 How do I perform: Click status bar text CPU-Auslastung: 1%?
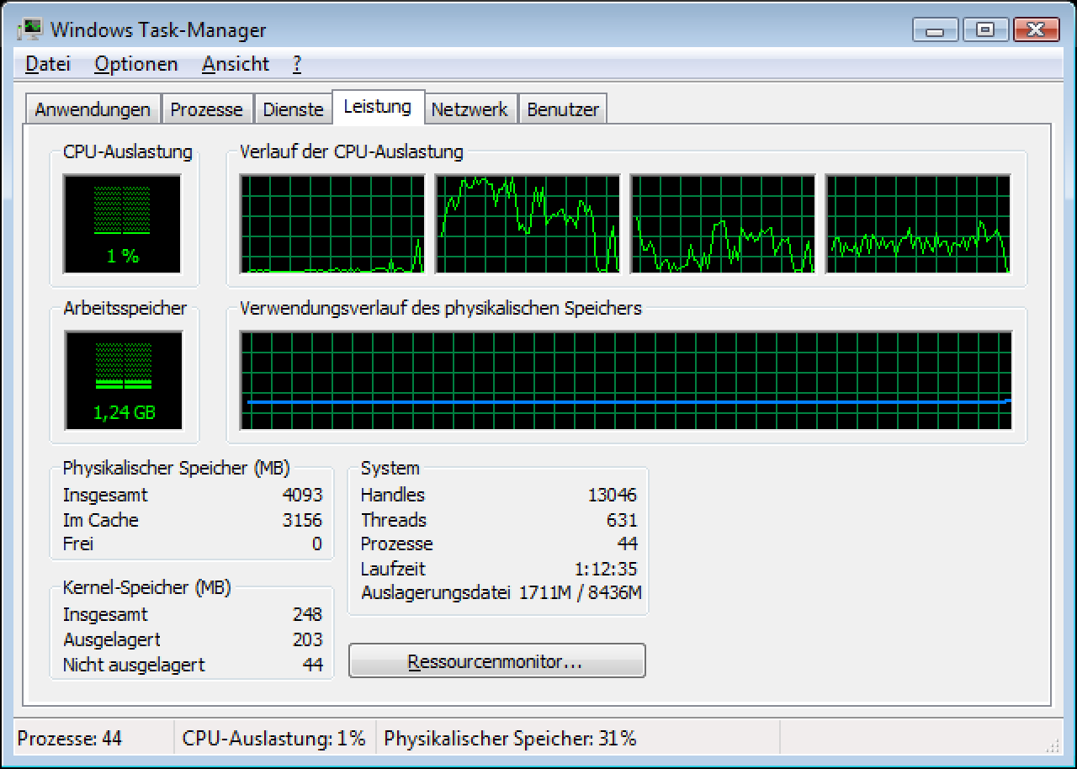coord(273,739)
